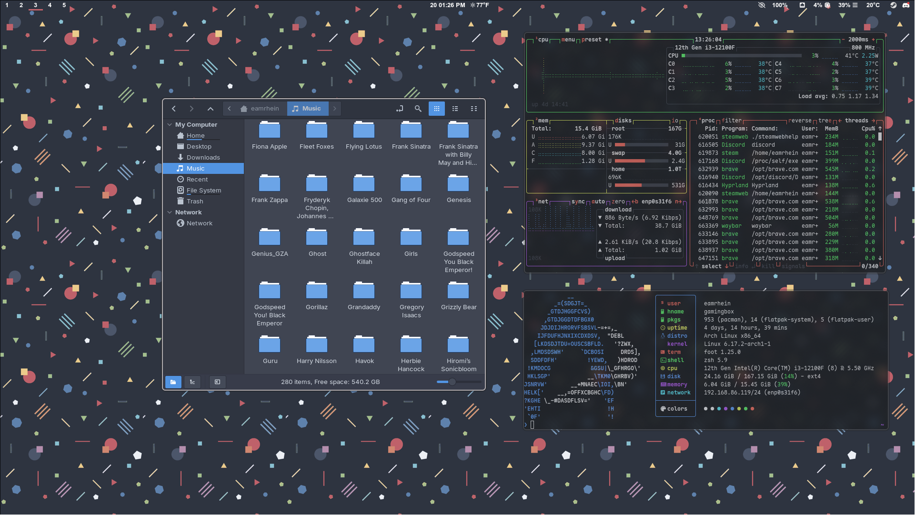
Task: Show the tree view sidebar
Action: pos(192,382)
